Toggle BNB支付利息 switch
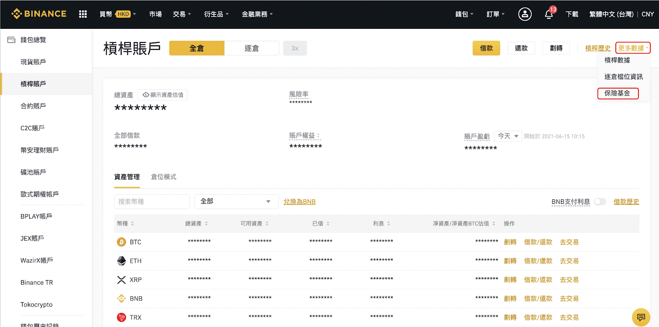 [600, 201]
